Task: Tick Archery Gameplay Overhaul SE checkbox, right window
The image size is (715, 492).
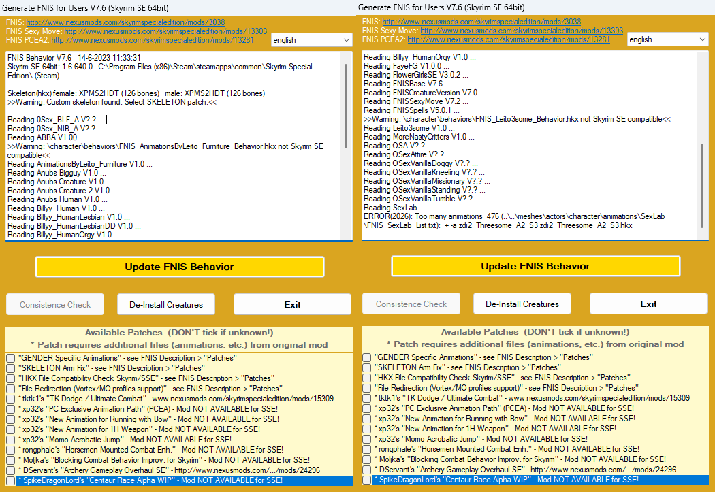Action: 367,470
